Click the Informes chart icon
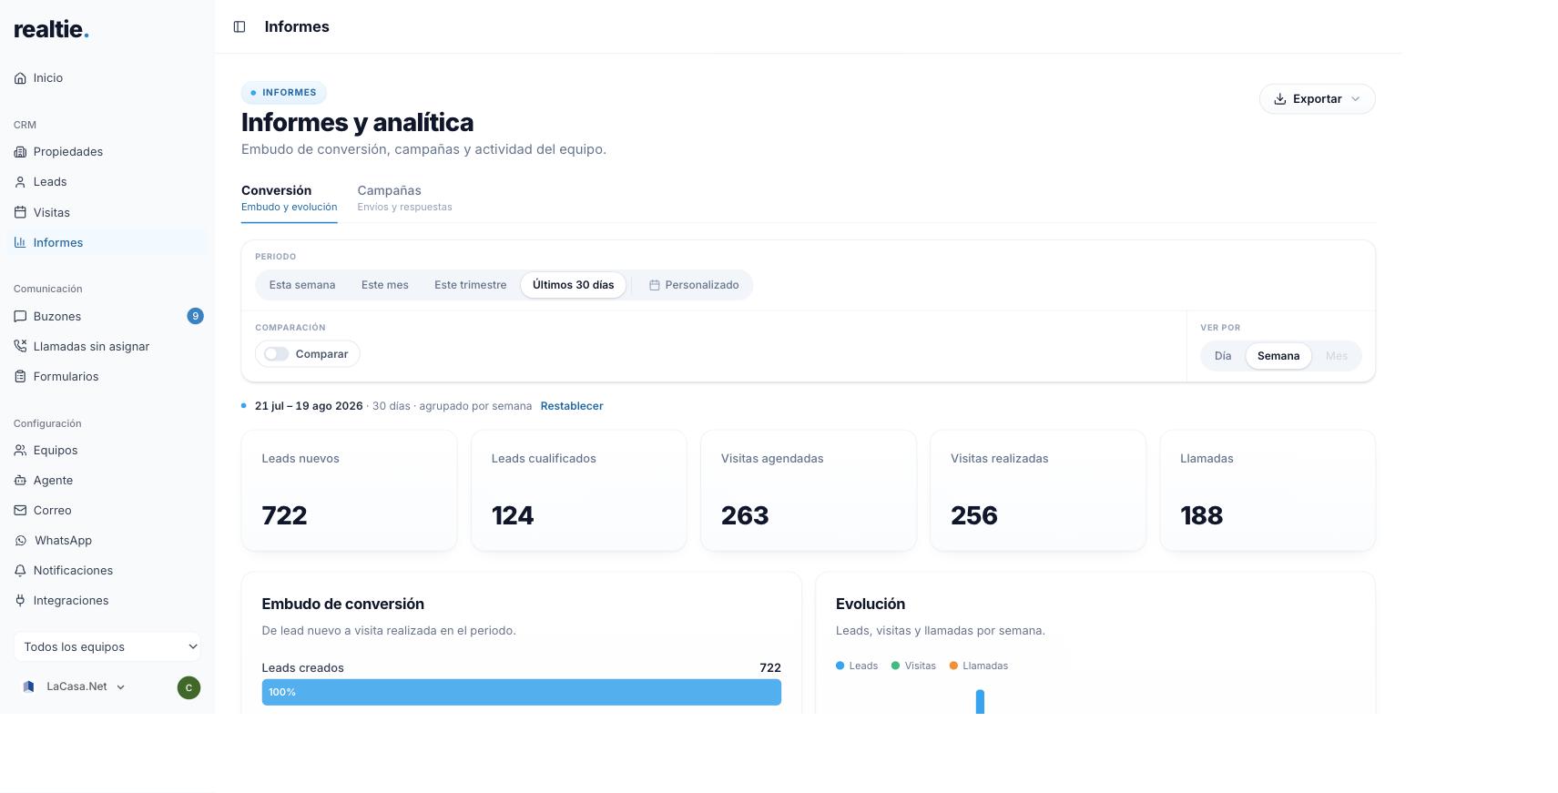The height and width of the screenshot is (793, 1558). (x=20, y=243)
